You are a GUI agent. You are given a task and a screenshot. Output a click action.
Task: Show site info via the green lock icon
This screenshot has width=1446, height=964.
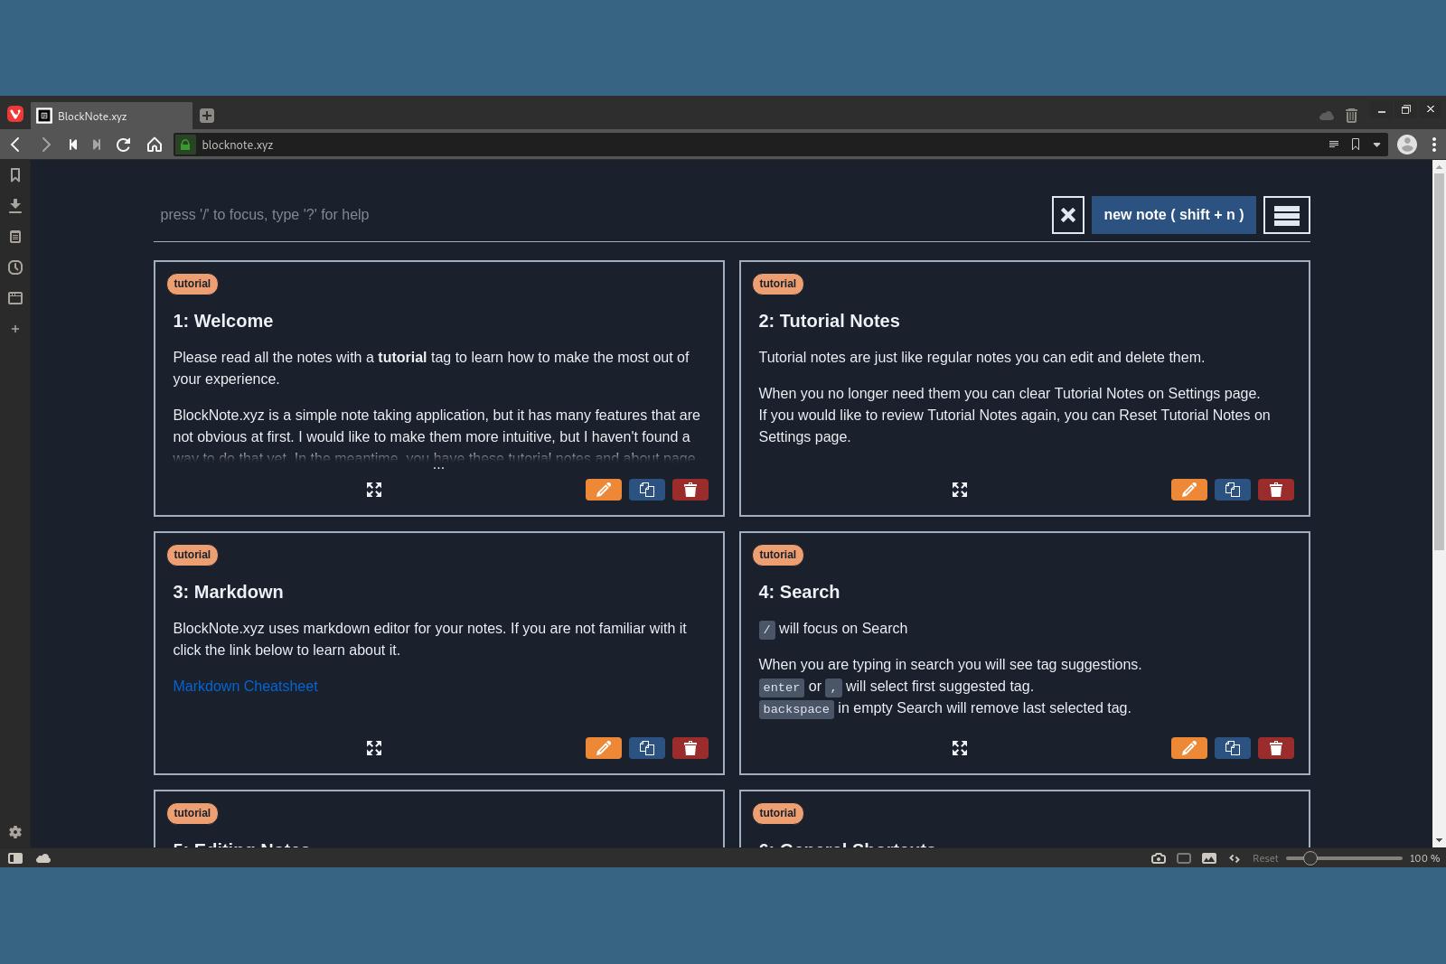pos(185,145)
